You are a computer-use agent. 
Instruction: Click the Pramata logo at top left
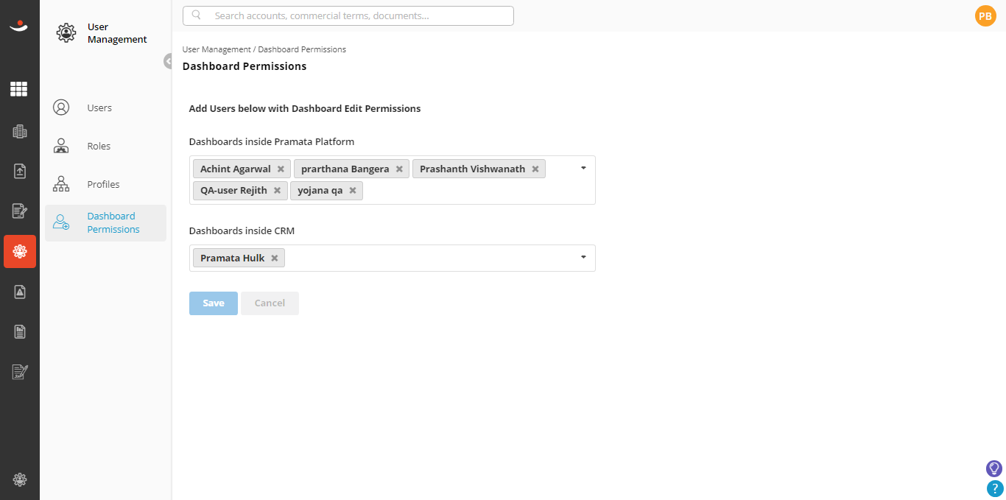(x=19, y=27)
